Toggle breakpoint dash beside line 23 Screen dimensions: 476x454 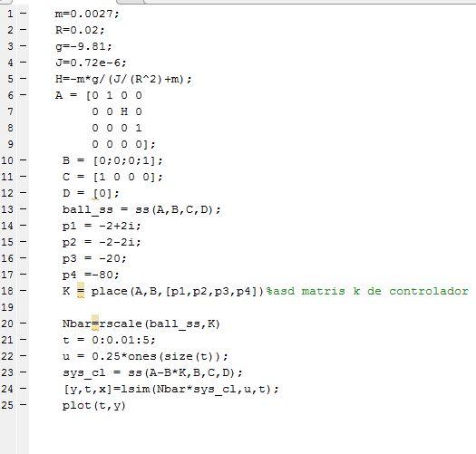(x=23, y=372)
